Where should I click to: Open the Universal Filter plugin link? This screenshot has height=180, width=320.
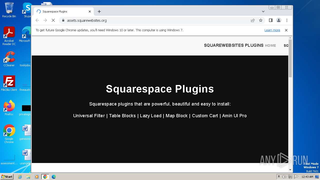[89, 116]
